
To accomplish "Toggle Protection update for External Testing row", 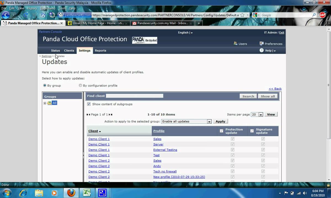I will point(233,150).
